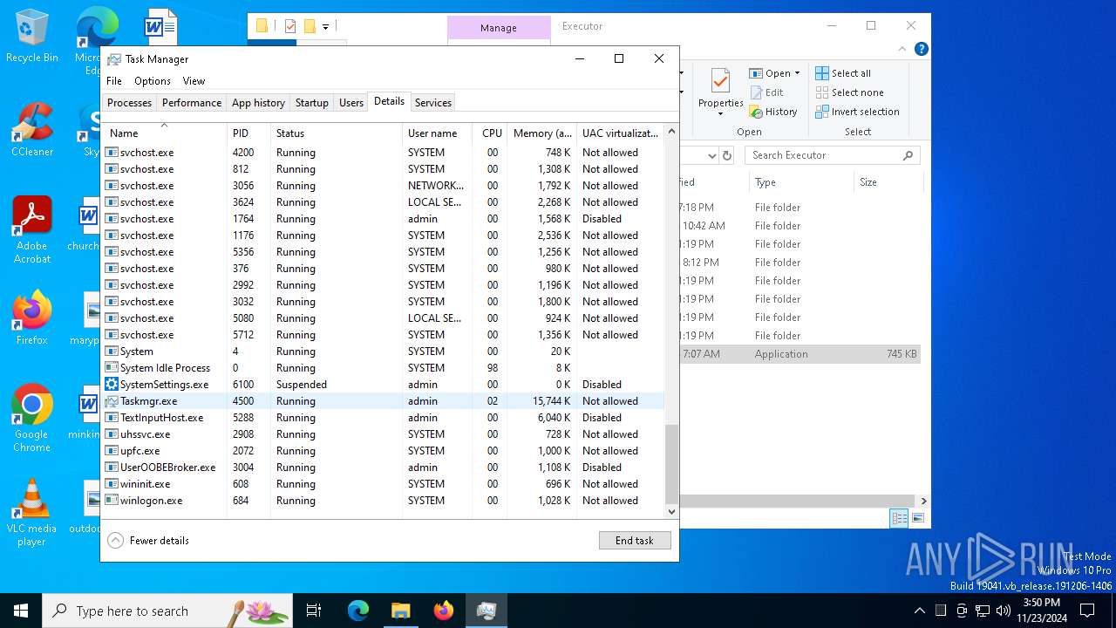Click End task button

(635, 541)
